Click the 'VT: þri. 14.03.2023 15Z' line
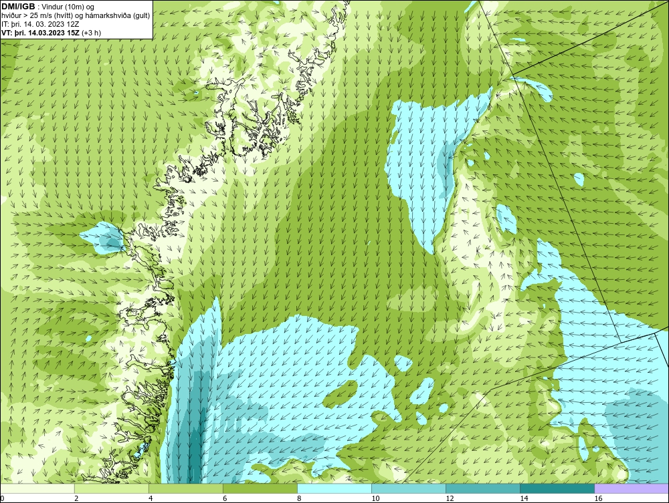Viewport: 669px width, 503px height. (x=52, y=33)
